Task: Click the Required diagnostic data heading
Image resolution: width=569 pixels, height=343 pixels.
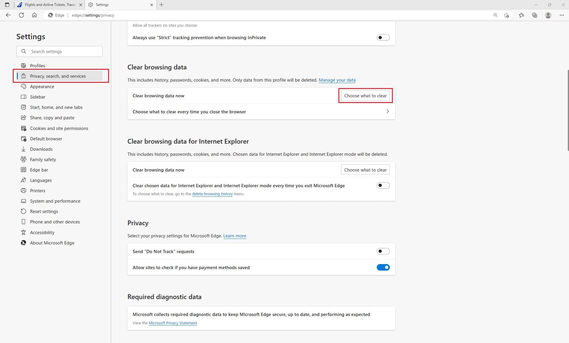Action: tap(164, 297)
